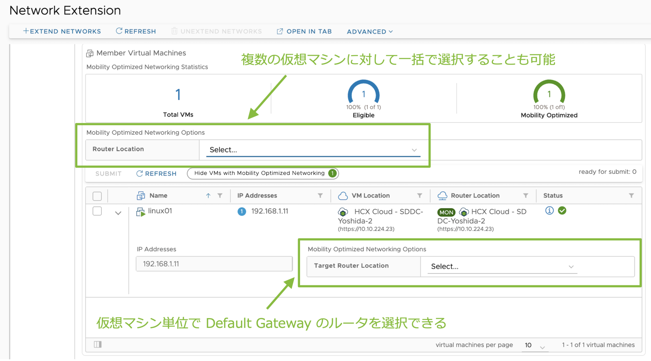651x361 pixels.
Task: Click the SUBMIT button
Action: coord(108,173)
